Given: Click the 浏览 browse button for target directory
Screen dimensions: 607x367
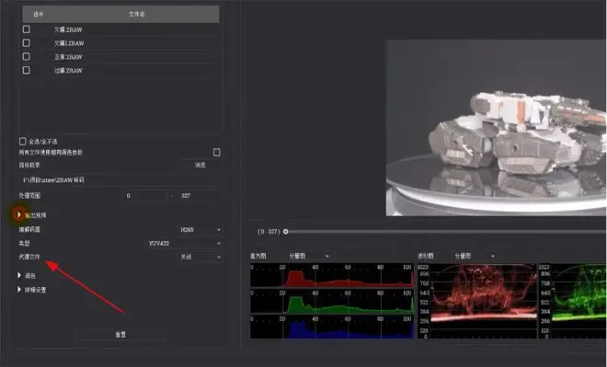Looking at the screenshot, I should tap(200, 166).
